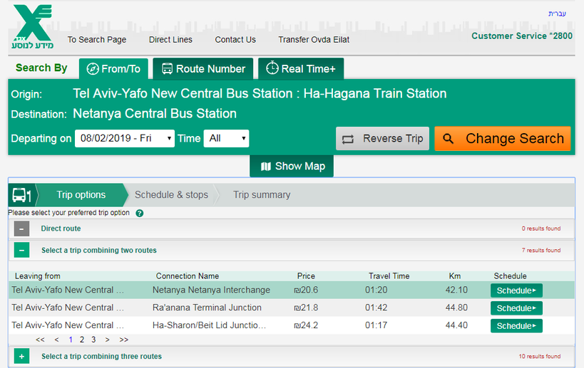This screenshot has height=368, width=584.
Task: Go to the previous results page
Action: click(x=57, y=340)
